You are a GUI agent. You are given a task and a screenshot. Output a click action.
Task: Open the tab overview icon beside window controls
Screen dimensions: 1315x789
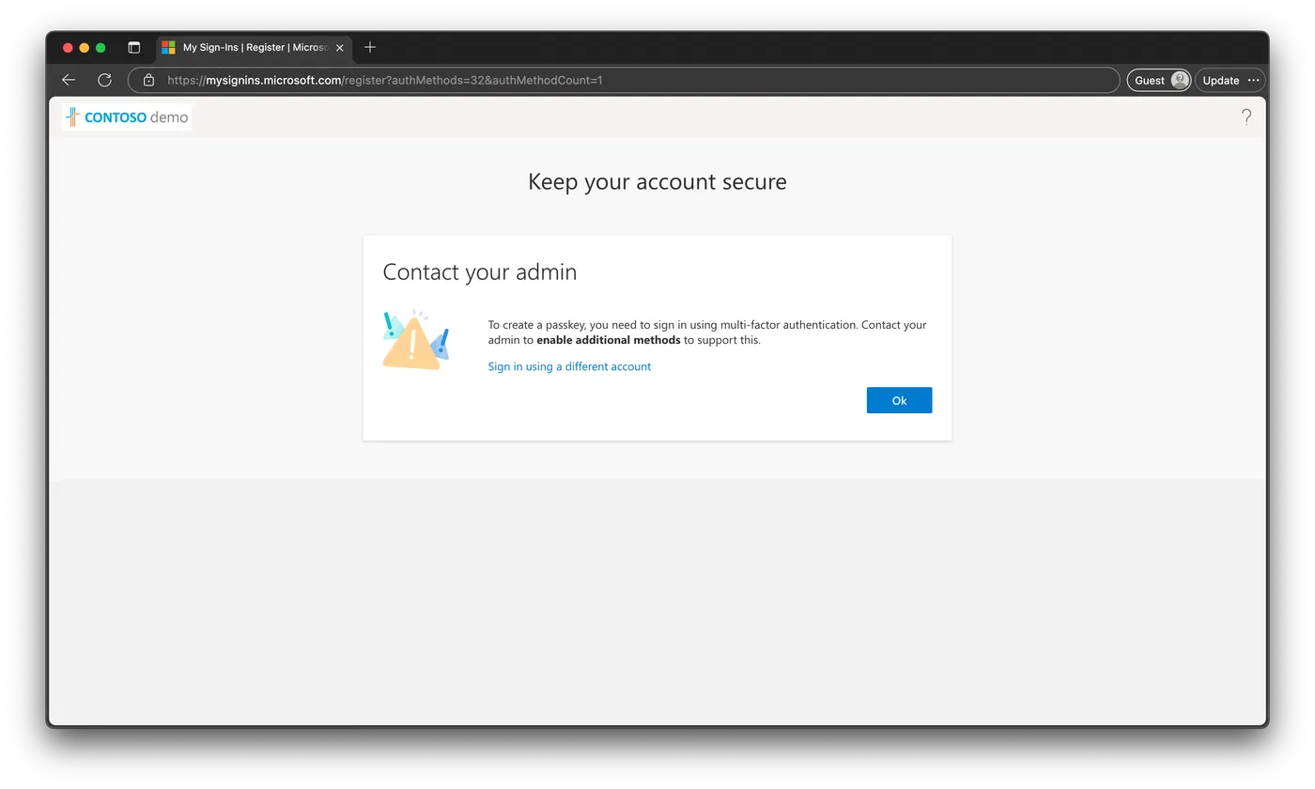134,47
